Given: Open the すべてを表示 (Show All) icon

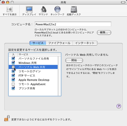Looking at the screenshot, I should point(10,11).
